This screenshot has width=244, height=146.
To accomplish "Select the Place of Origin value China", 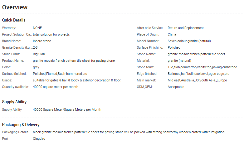I will click(172, 34).
